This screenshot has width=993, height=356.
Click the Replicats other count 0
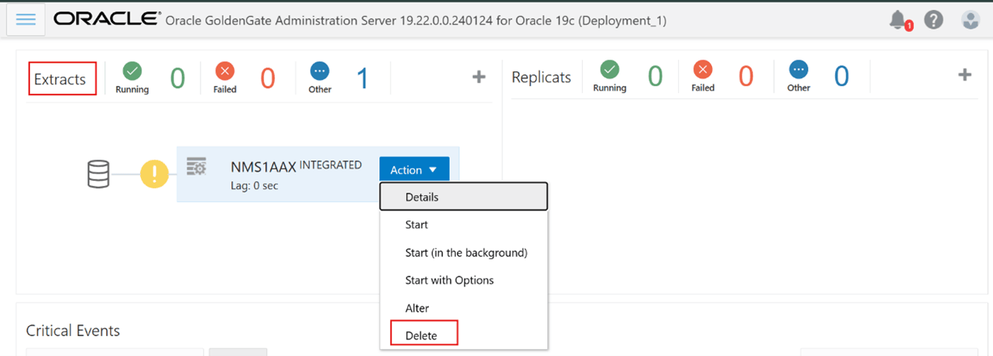841,76
